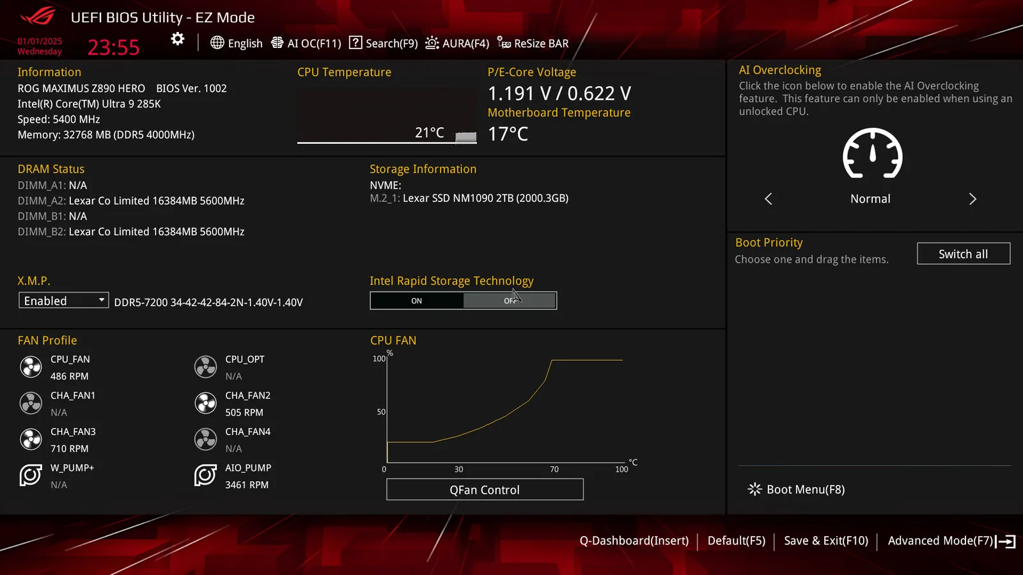
Task: Click DIMM_A1 N/A entry
Action: coord(52,185)
